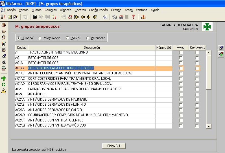Click the stacked books sidebar icon
Image resolution: width=225 pixels, height=153 pixels.
4,68
